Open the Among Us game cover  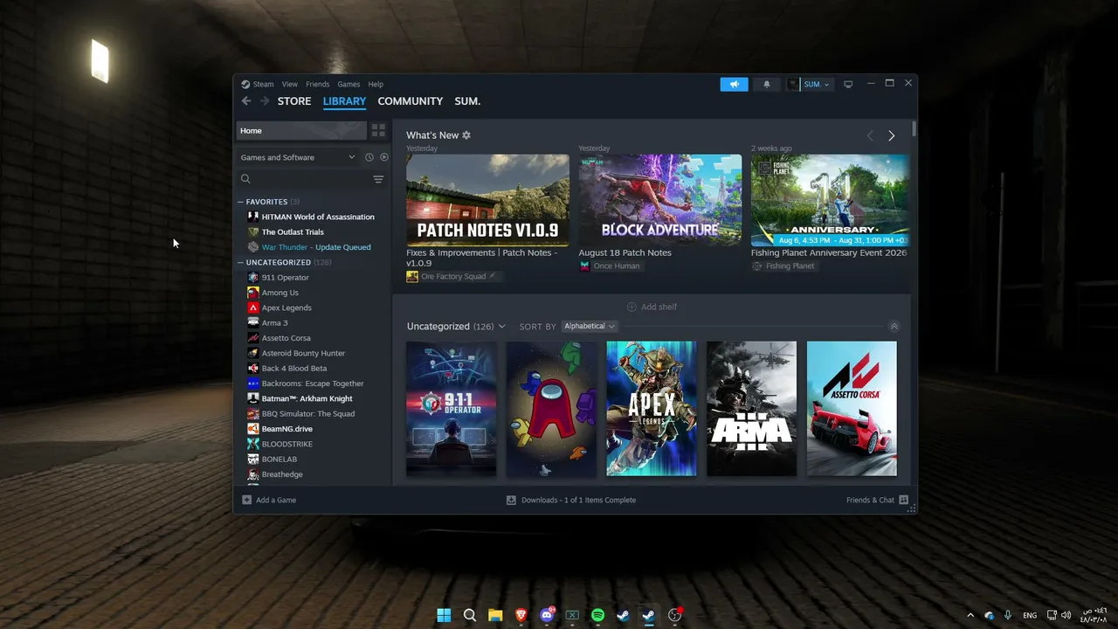point(551,409)
